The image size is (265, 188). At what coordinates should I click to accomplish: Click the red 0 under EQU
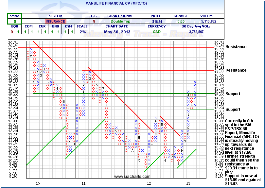(x=12, y=32)
